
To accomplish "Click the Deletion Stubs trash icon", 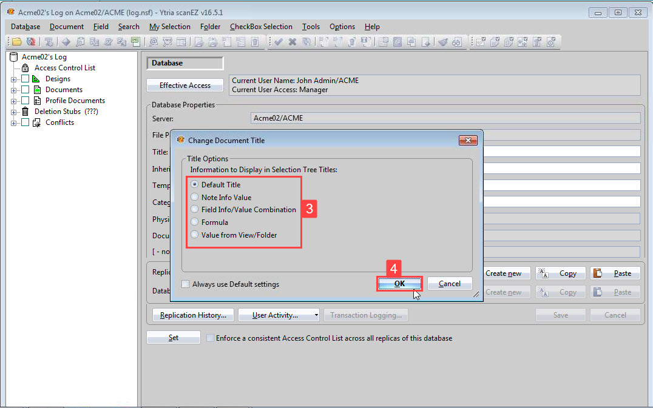I will coord(25,111).
